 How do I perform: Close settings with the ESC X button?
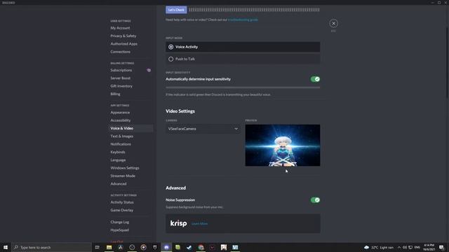click(333, 23)
